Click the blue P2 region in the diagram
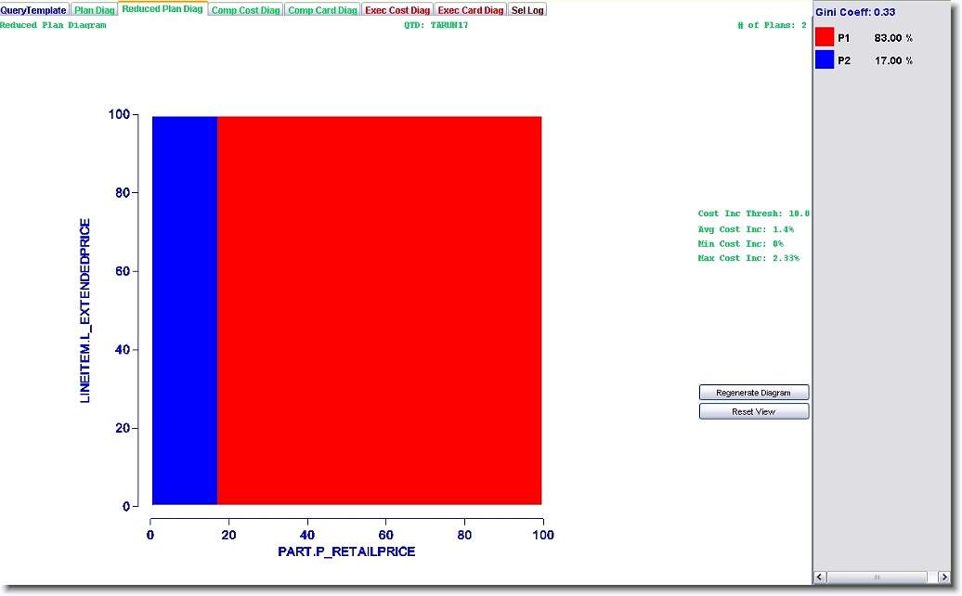This screenshot has height=596, width=962. pyautogui.click(x=184, y=310)
